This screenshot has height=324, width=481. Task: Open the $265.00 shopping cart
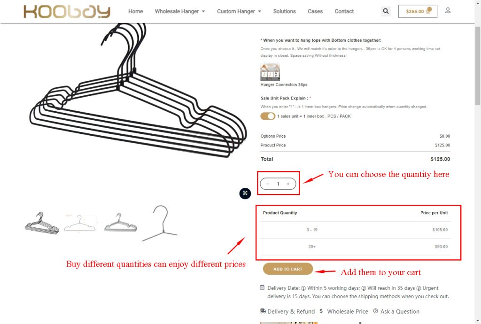coord(418,11)
